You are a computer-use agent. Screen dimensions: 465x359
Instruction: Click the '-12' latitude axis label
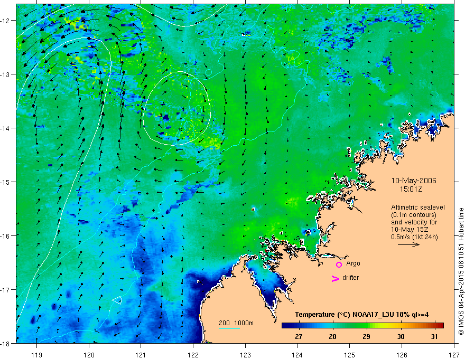point(6,21)
